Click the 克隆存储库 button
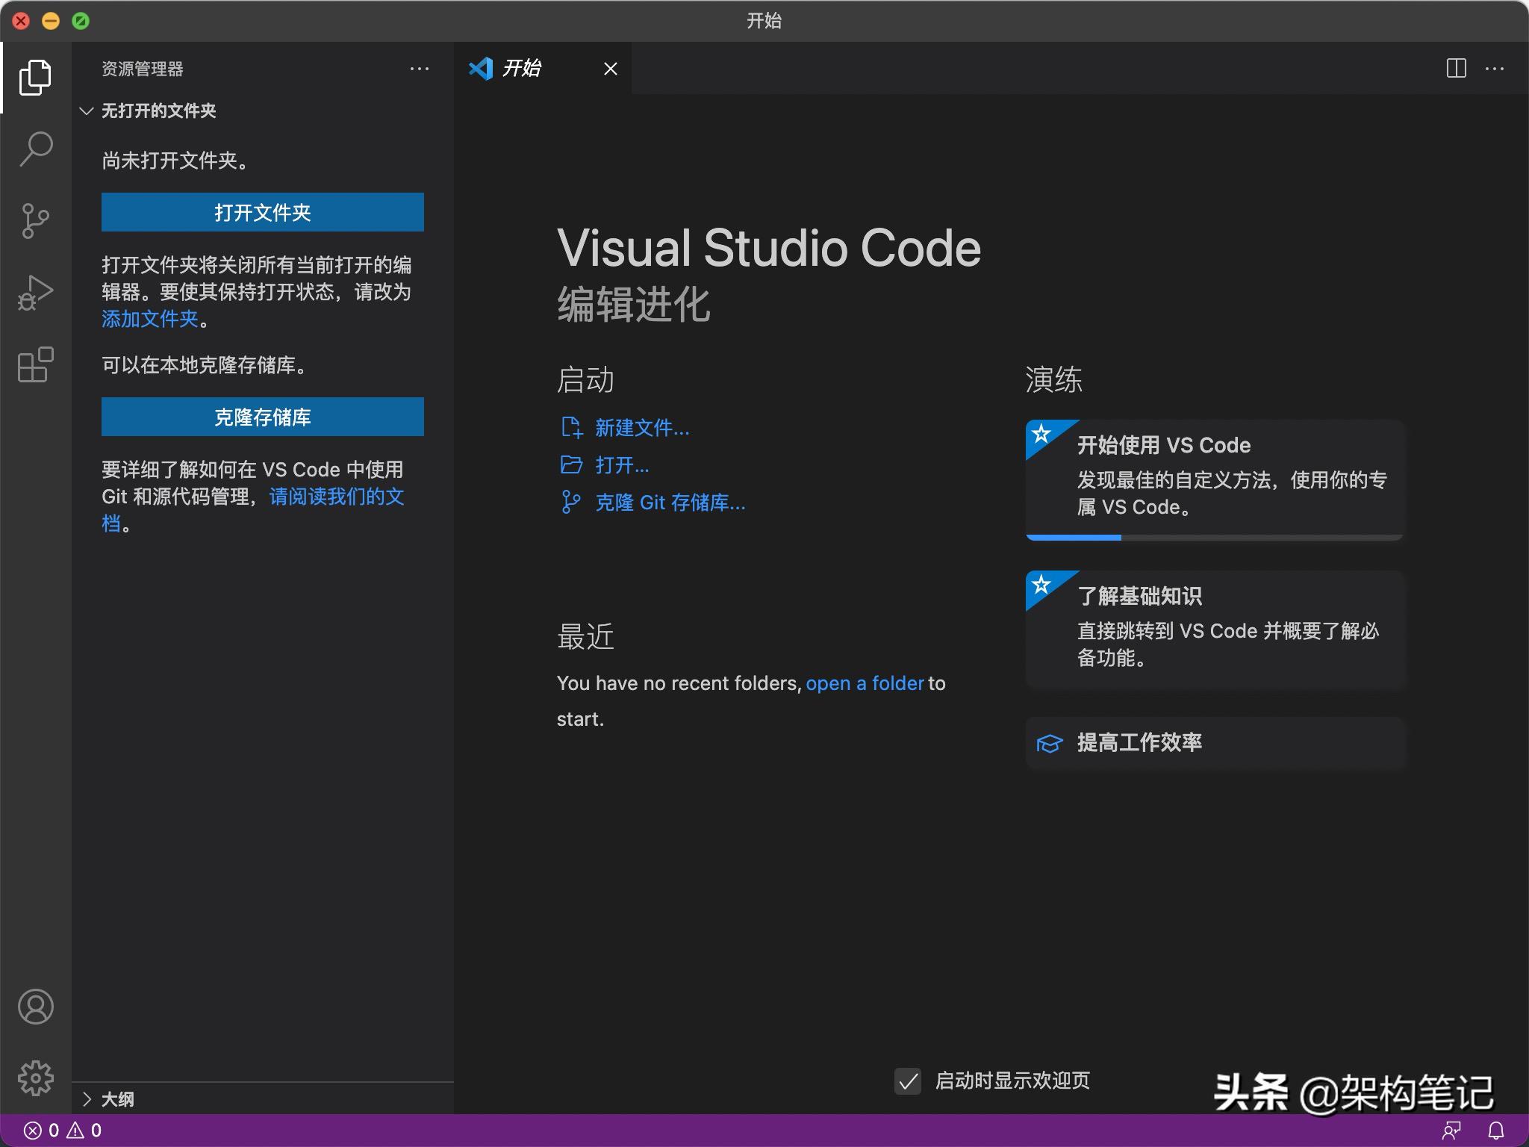Image resolution: width=1529 pixels, height=1147 pixels. 263,417
